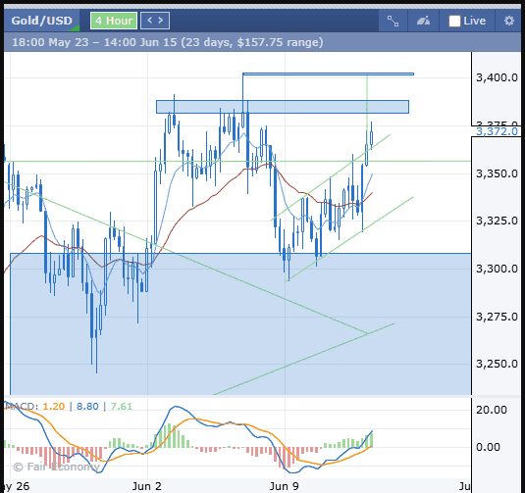The width and height of the screenshot is (525, 493).
Task: Click the MACD value 7.61
Action: coord(122,406)
